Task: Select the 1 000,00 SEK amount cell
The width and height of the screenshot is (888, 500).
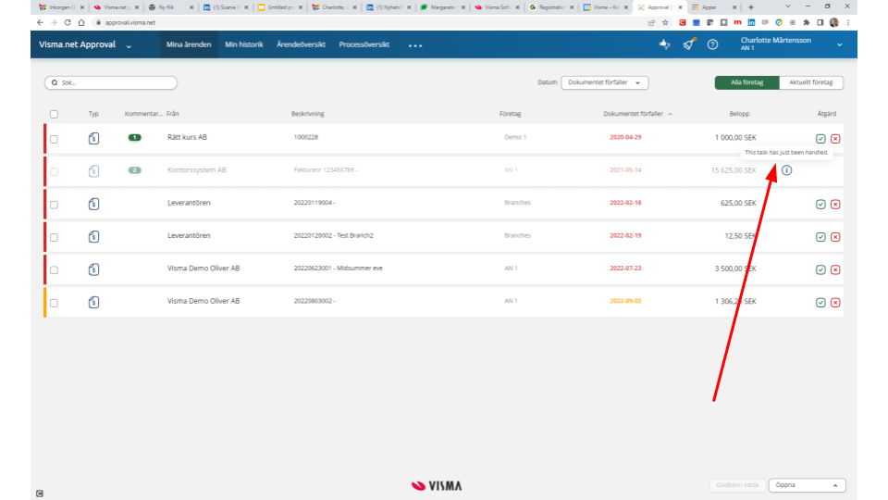Action: point(735,138)
